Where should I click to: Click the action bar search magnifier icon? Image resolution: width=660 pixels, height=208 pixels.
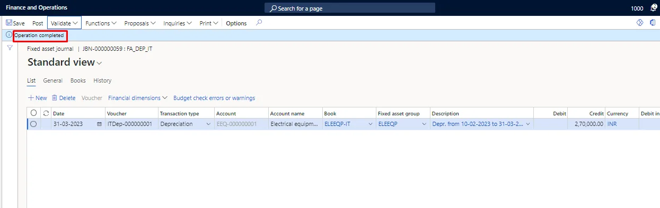pos(259,23)
